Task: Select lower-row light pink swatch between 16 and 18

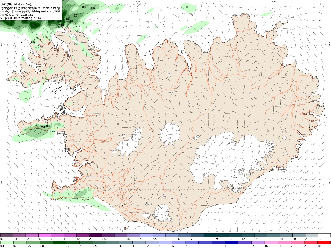Action: tap(271, 242)
